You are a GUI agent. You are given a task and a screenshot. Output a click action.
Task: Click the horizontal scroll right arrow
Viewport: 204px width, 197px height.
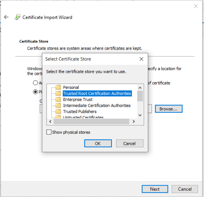pyautogui.click(x=134, y=121)
